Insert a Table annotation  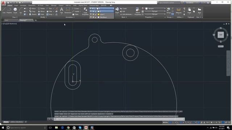[x=75, y=14]
